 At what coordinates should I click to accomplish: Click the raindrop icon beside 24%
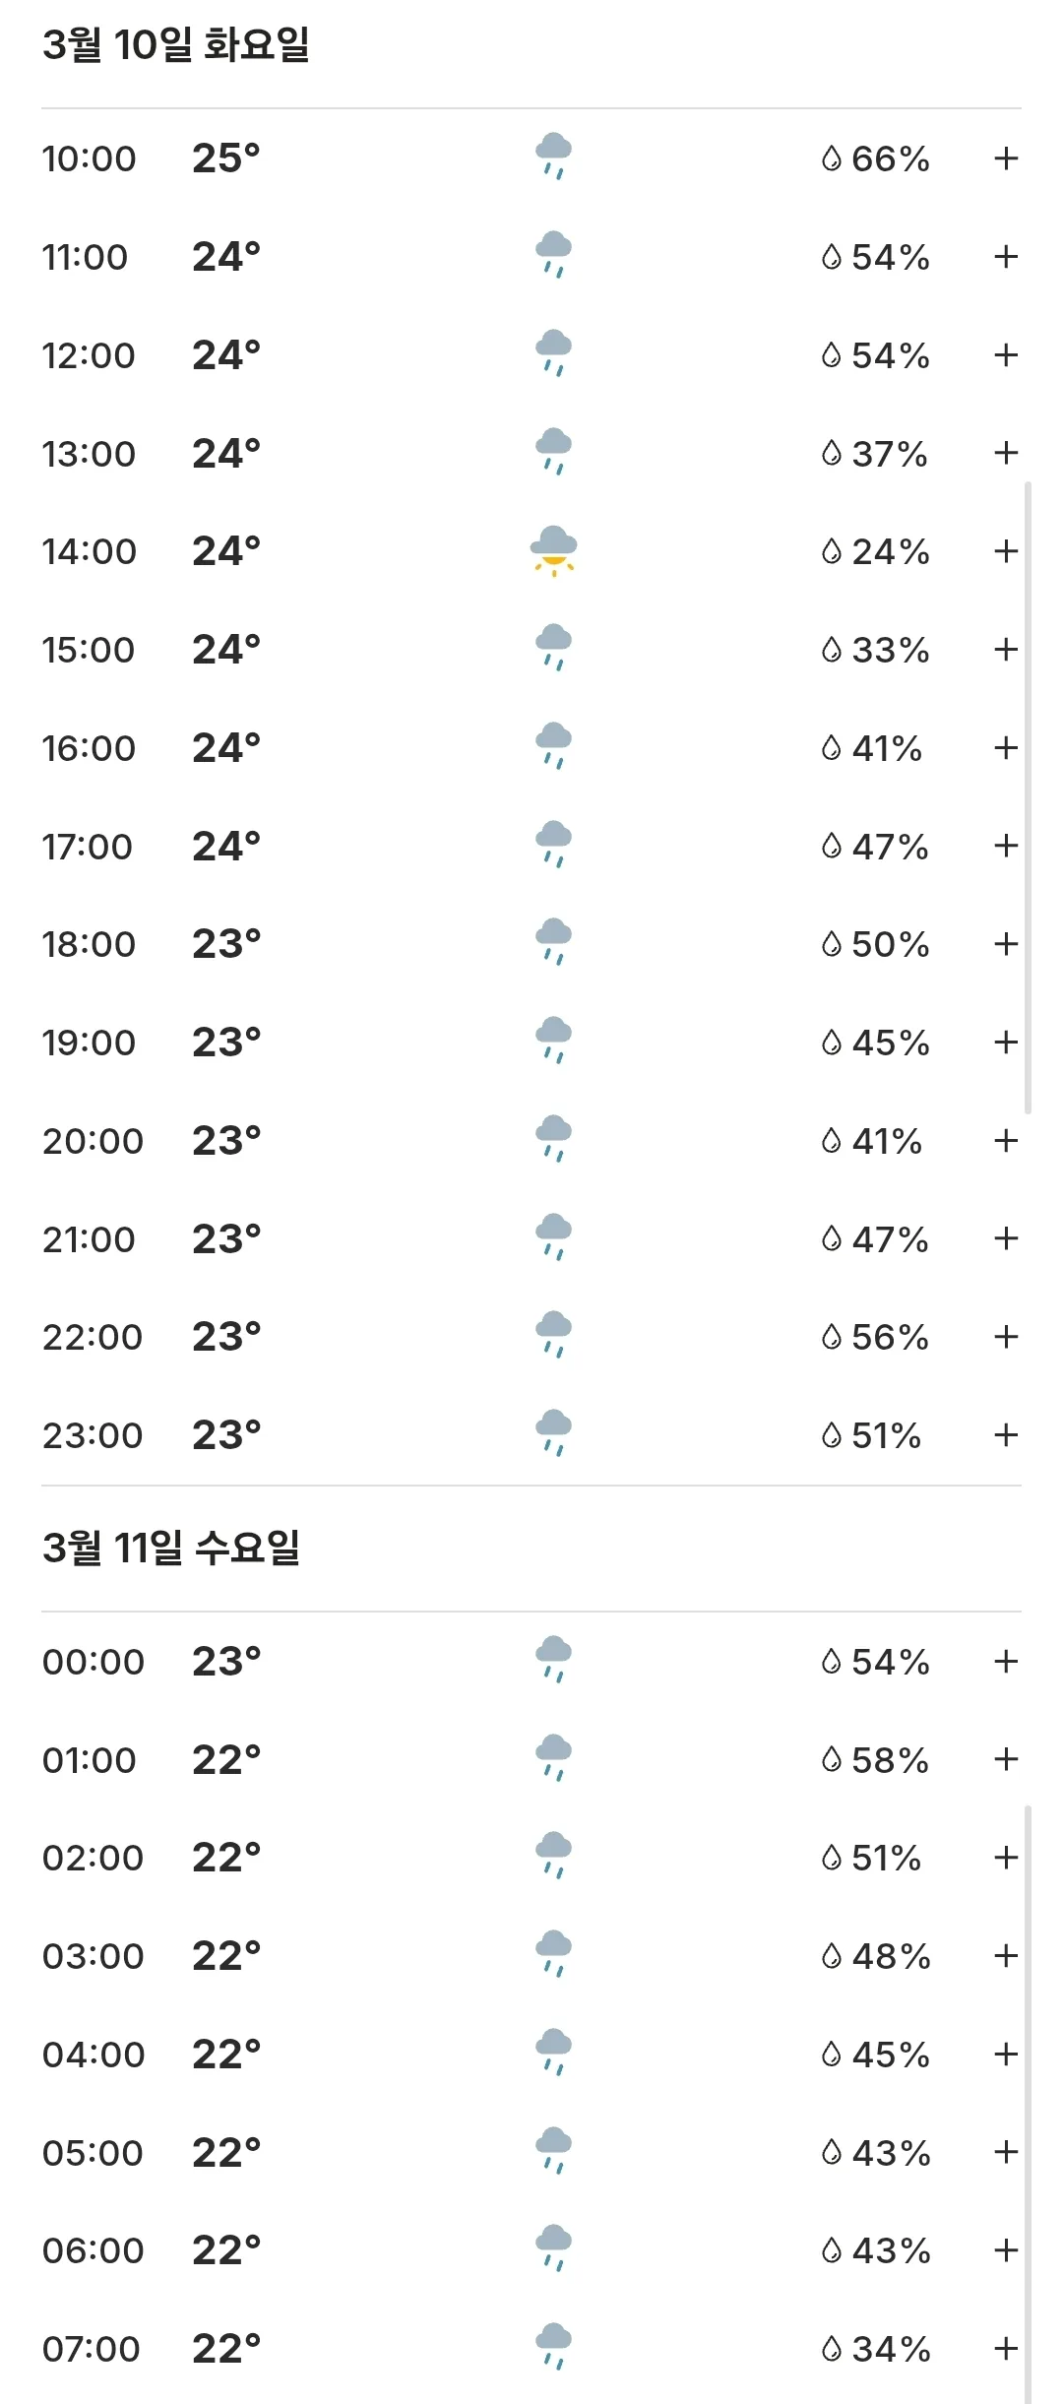point(832,551)
